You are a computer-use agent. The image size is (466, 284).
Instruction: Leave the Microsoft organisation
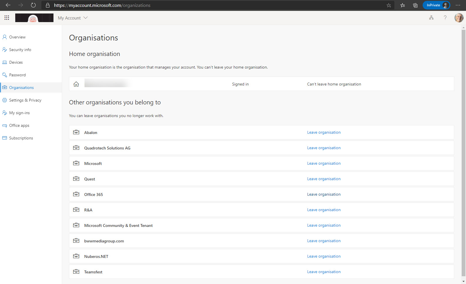(x=324, y=163)
